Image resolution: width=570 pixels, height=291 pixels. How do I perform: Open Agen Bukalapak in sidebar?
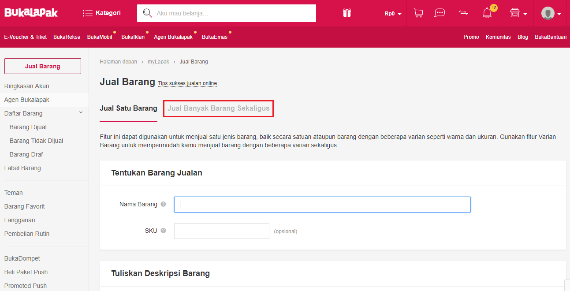click(27, 100)
